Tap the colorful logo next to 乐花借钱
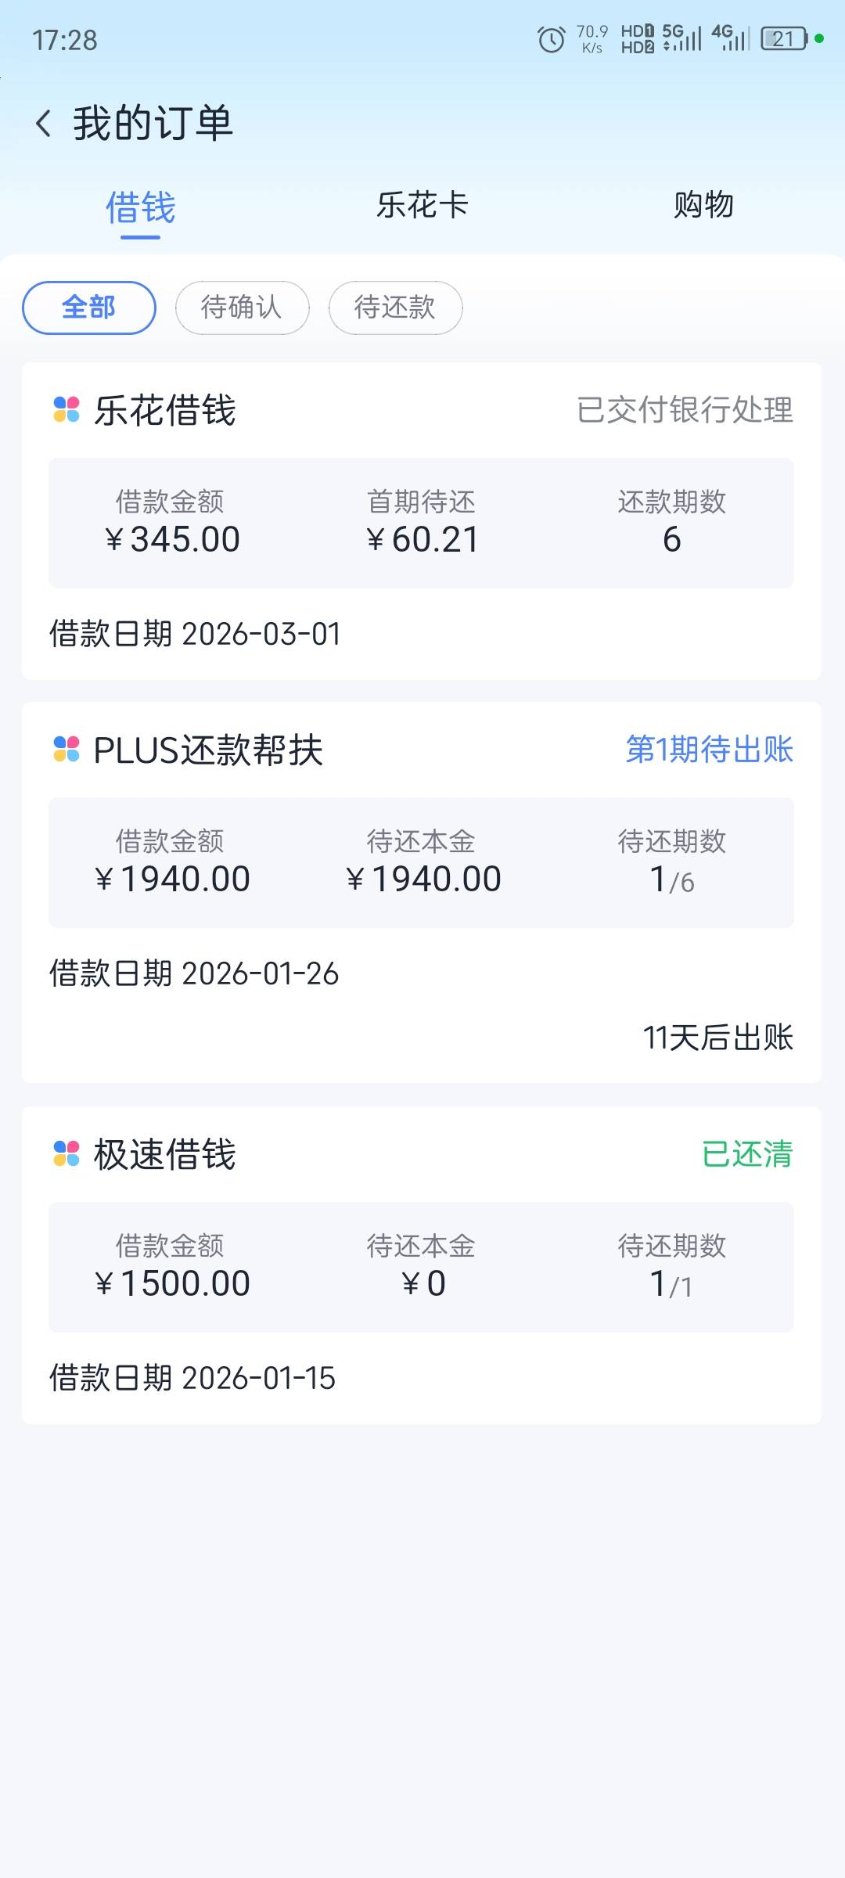Viewport: 845px width, 1878px height. [67, 409]
